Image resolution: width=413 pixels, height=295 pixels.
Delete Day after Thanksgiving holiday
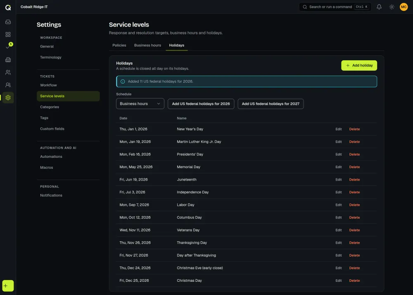354,255
